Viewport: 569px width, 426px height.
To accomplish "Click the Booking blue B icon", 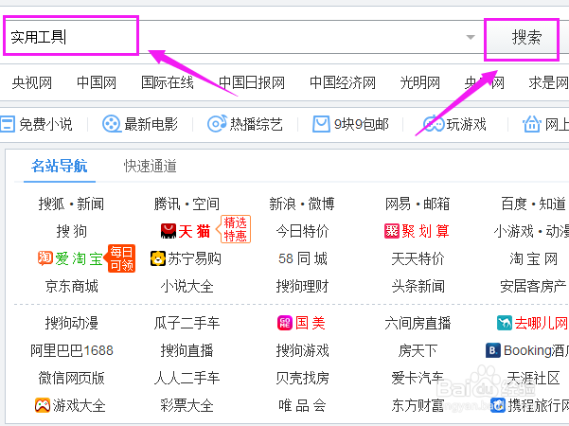I will (x=493, y=350).
